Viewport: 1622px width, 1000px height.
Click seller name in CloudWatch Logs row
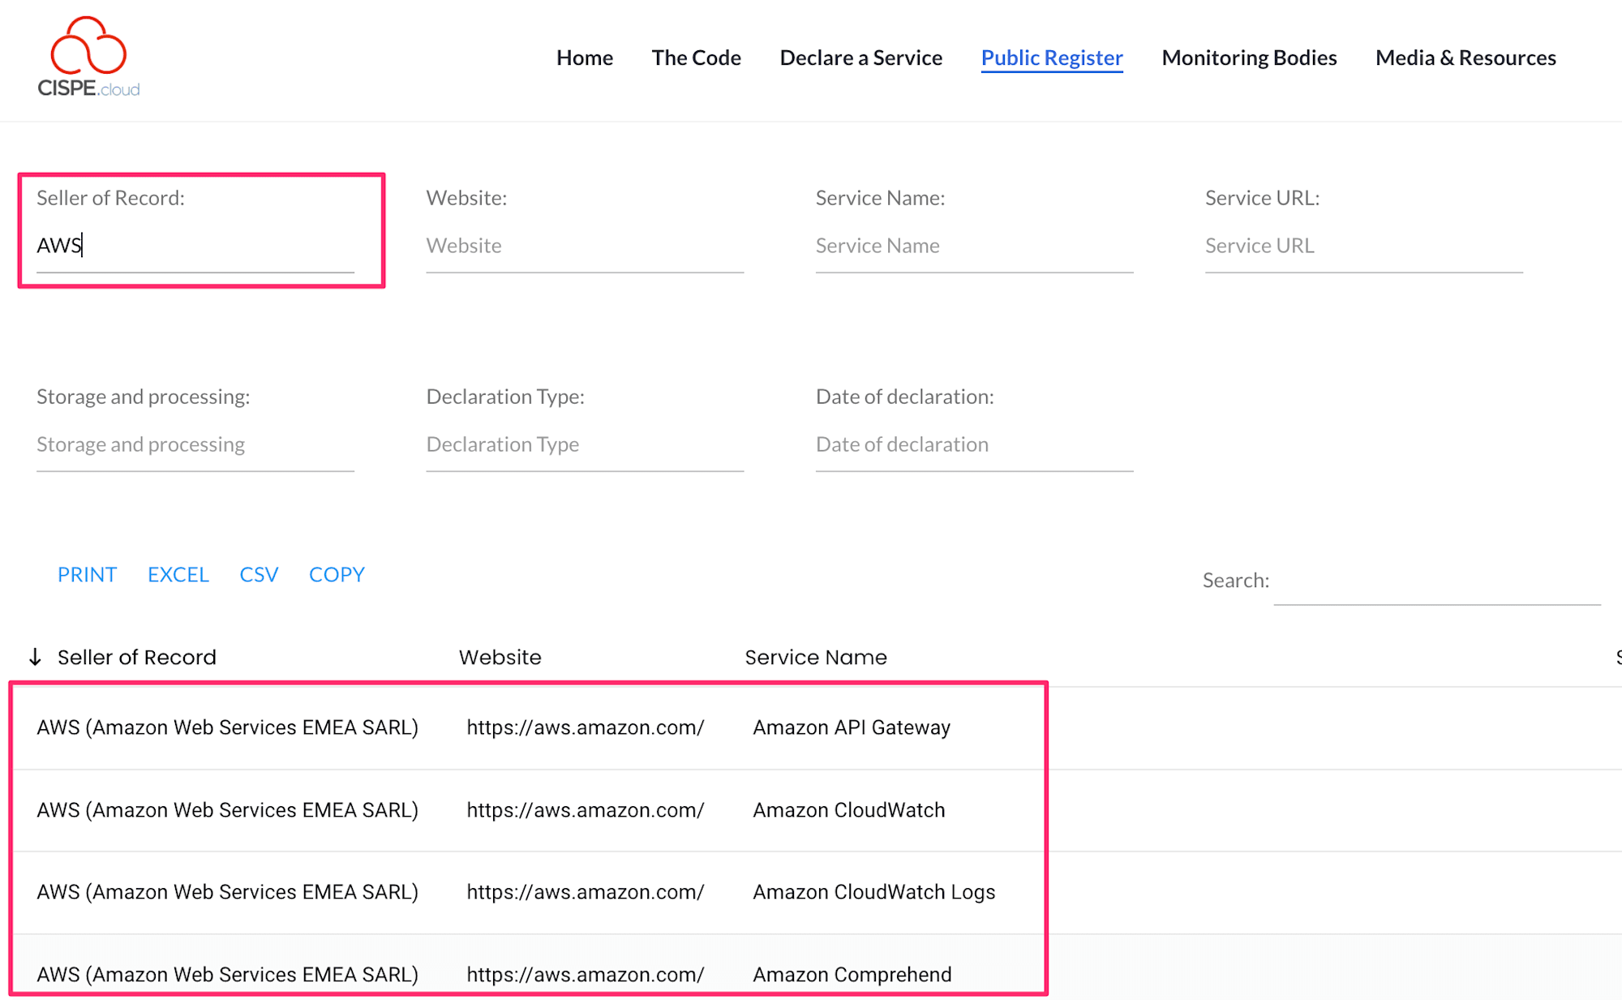tap(227, 892)
